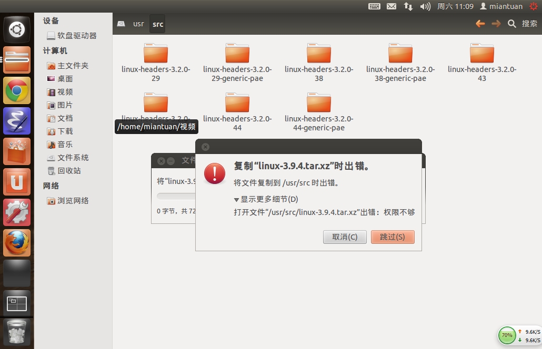Open the search magnifier in file manager
The height and width of the screenshot is (349, 542).
511,24
